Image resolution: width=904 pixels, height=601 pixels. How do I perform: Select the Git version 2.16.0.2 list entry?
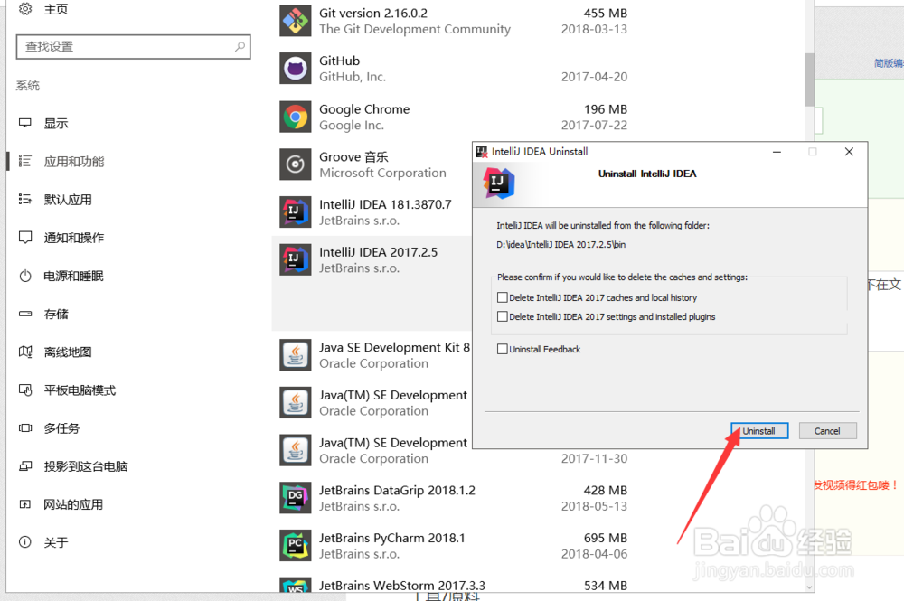[453, 21]
